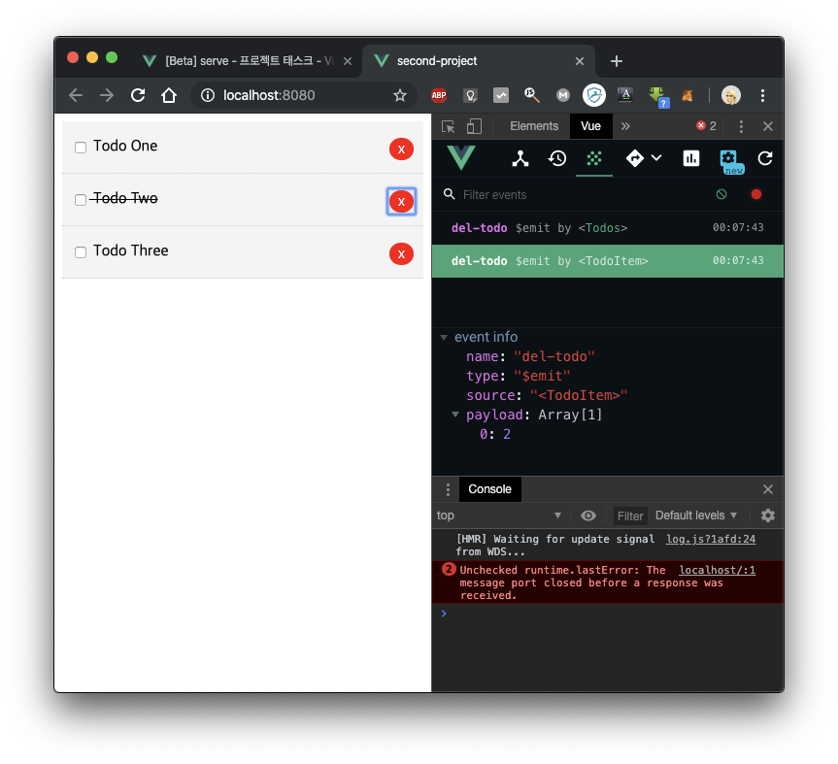Activate the element inspect picker
The image size is (838, 764).
[x=448, y=126]
